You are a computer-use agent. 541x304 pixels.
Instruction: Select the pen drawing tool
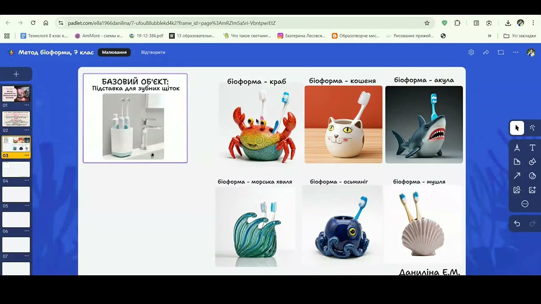tap(517, 148)
